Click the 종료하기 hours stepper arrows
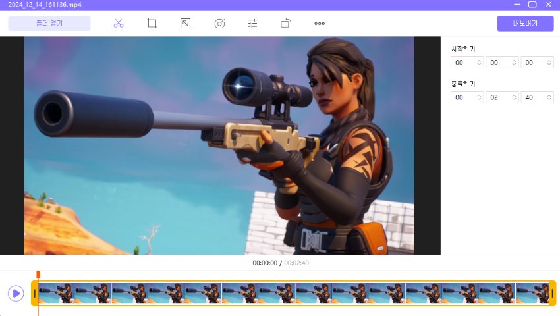This screenshot has width=560, height=316. 478,97
